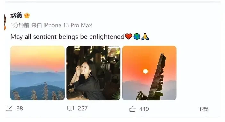This screenshot has width=225, height=122.
Task: Click the red heart emoji in post
Action: [128, 37]
